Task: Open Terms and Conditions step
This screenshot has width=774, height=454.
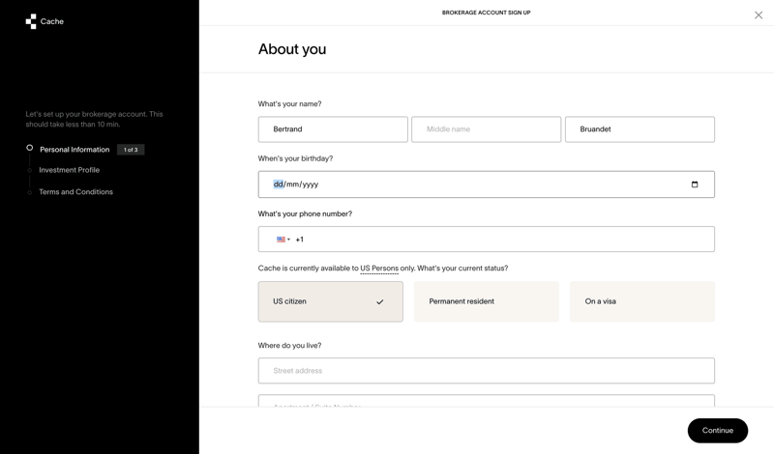Action: pos(75,192)
